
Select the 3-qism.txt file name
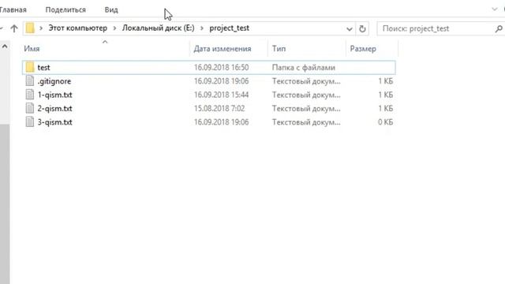point(54,122)
